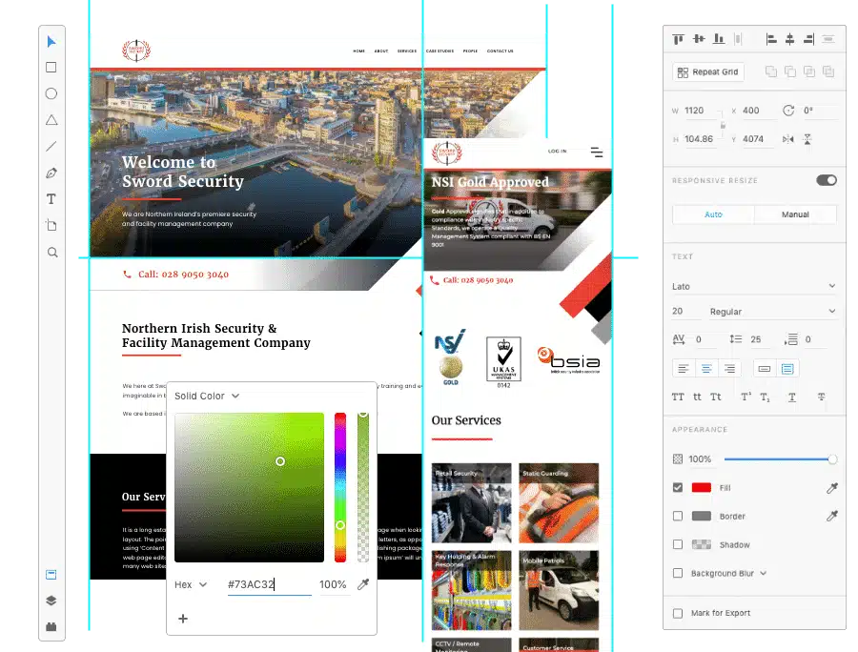Click the alpha transparency slider
The width and height of the screenshot is (858, 652).
(x=363, y=487)
